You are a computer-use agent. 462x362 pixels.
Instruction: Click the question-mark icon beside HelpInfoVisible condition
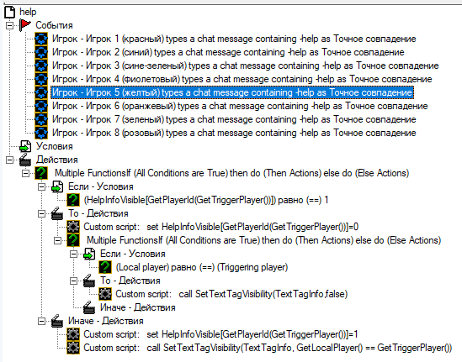click(x=73, y=200)
